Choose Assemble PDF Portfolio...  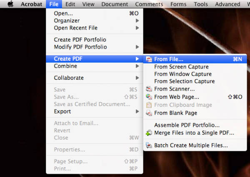195,125
